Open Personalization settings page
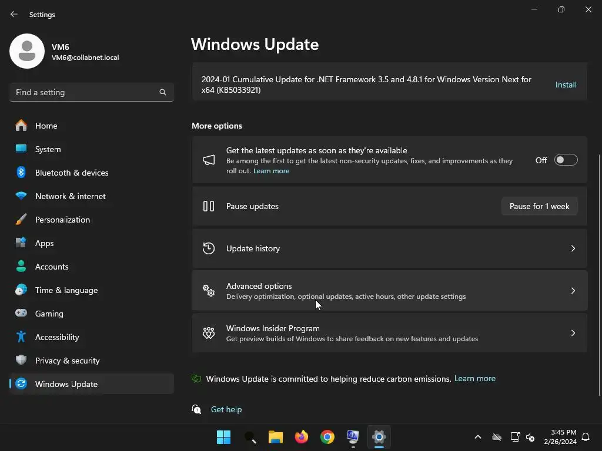The height and width of the screenshot is (451, 602). pos(91,220)
